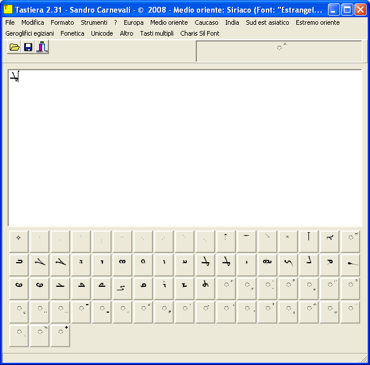Insert the Syriac letter Alaph

pyautogui.click(x=330, y=241)
